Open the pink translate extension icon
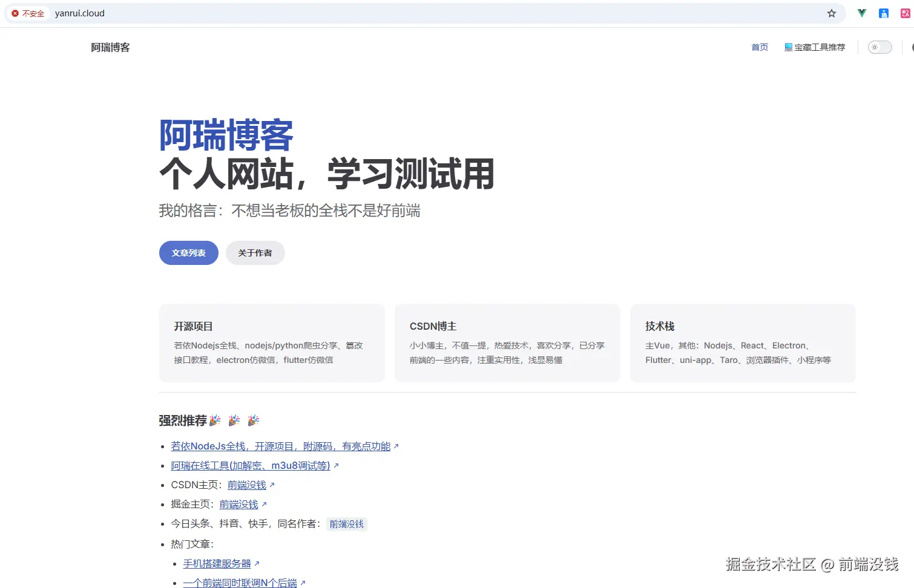Image resolution: width=914 pixels, height=588 pixels. point(906,13)
